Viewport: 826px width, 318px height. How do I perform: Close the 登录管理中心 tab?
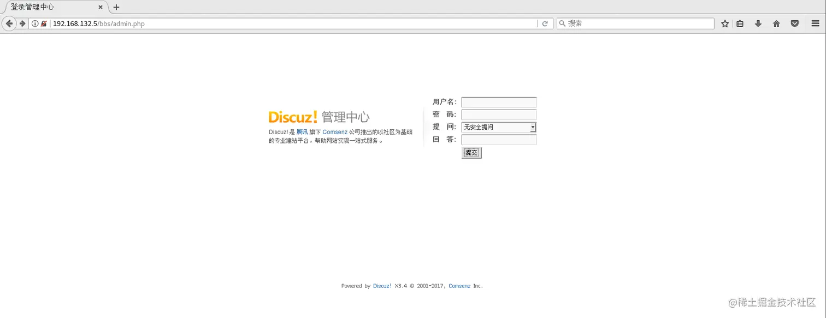[x=101, y=7]
